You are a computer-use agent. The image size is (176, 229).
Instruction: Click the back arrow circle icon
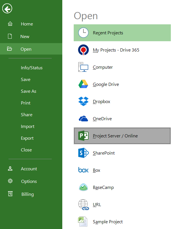pyautogui.click(x=7, y=9)
